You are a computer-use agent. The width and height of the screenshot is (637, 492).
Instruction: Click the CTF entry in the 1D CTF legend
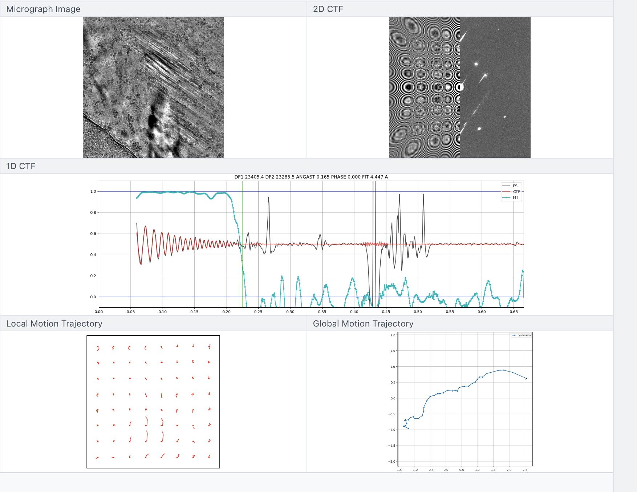(x=511, y=192)
